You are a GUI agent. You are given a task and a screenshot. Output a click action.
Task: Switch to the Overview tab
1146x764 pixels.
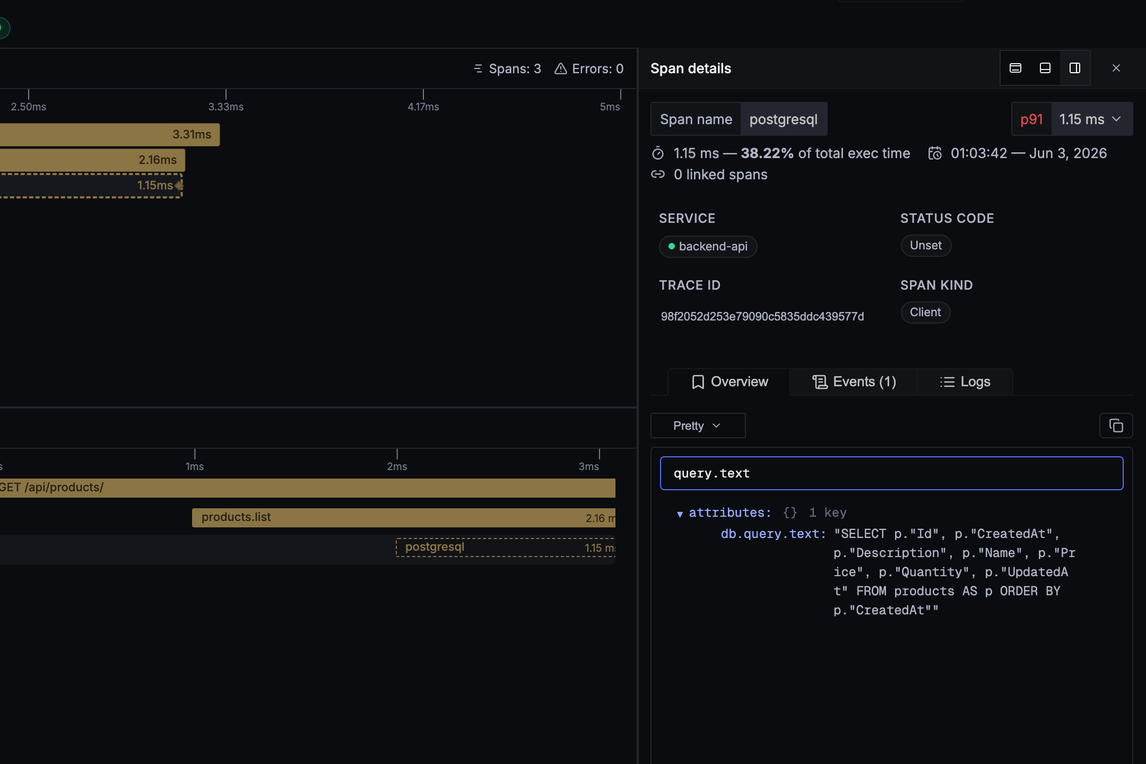pyautogui.click(x=730, y=381)
